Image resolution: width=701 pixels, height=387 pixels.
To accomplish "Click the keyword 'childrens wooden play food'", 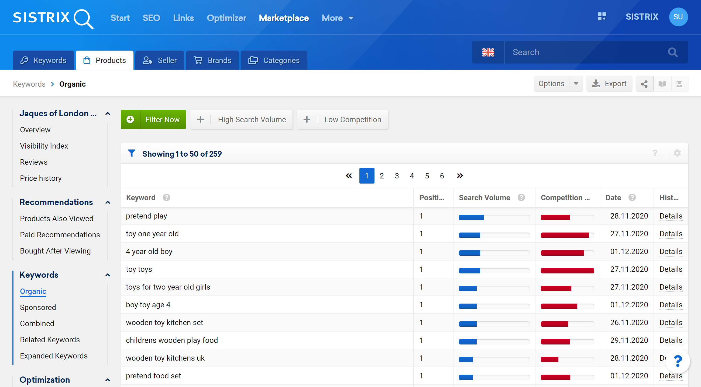I will pos(172,340).
